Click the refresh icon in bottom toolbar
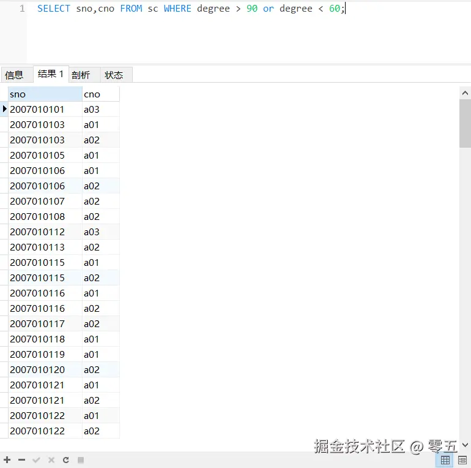Viewport: 471px width, 468px height. click(x=66, y=459)
